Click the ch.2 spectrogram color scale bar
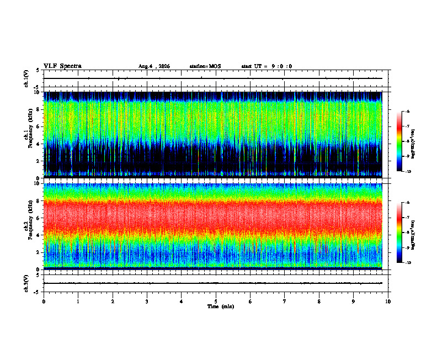437x338 pixels. [399, 233]
